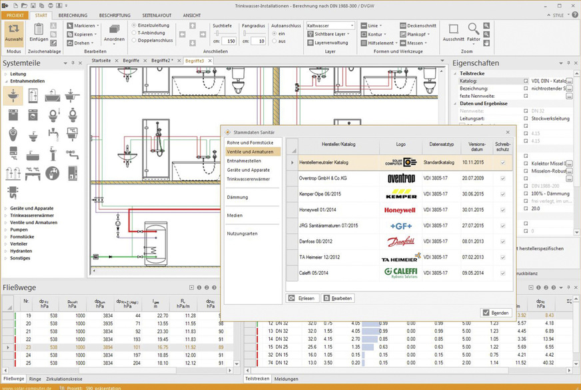Expand Geräte und Apparate category
This screenshot has width=581, height=390.
6,208
